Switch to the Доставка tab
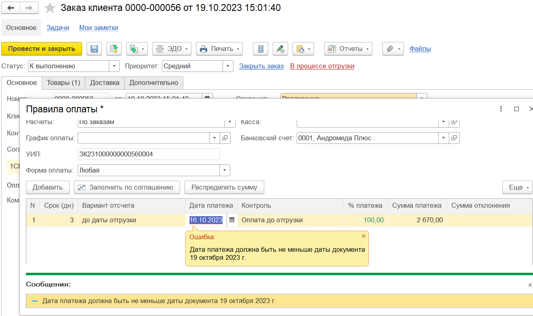This screenshot has height=316, width=533. (x=104, y=83)
